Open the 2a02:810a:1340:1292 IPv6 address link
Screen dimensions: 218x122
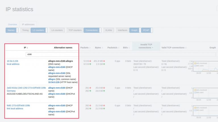coord(26,88)
